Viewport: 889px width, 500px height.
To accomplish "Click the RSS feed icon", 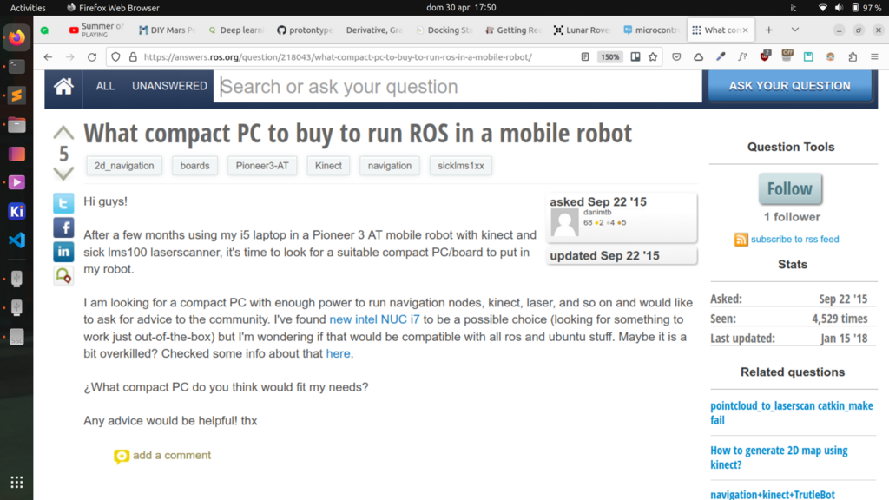I will (741, 240).
